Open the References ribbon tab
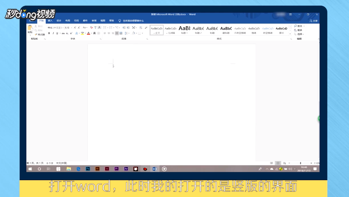The image size is (349, 197). (x=77, y=21)
